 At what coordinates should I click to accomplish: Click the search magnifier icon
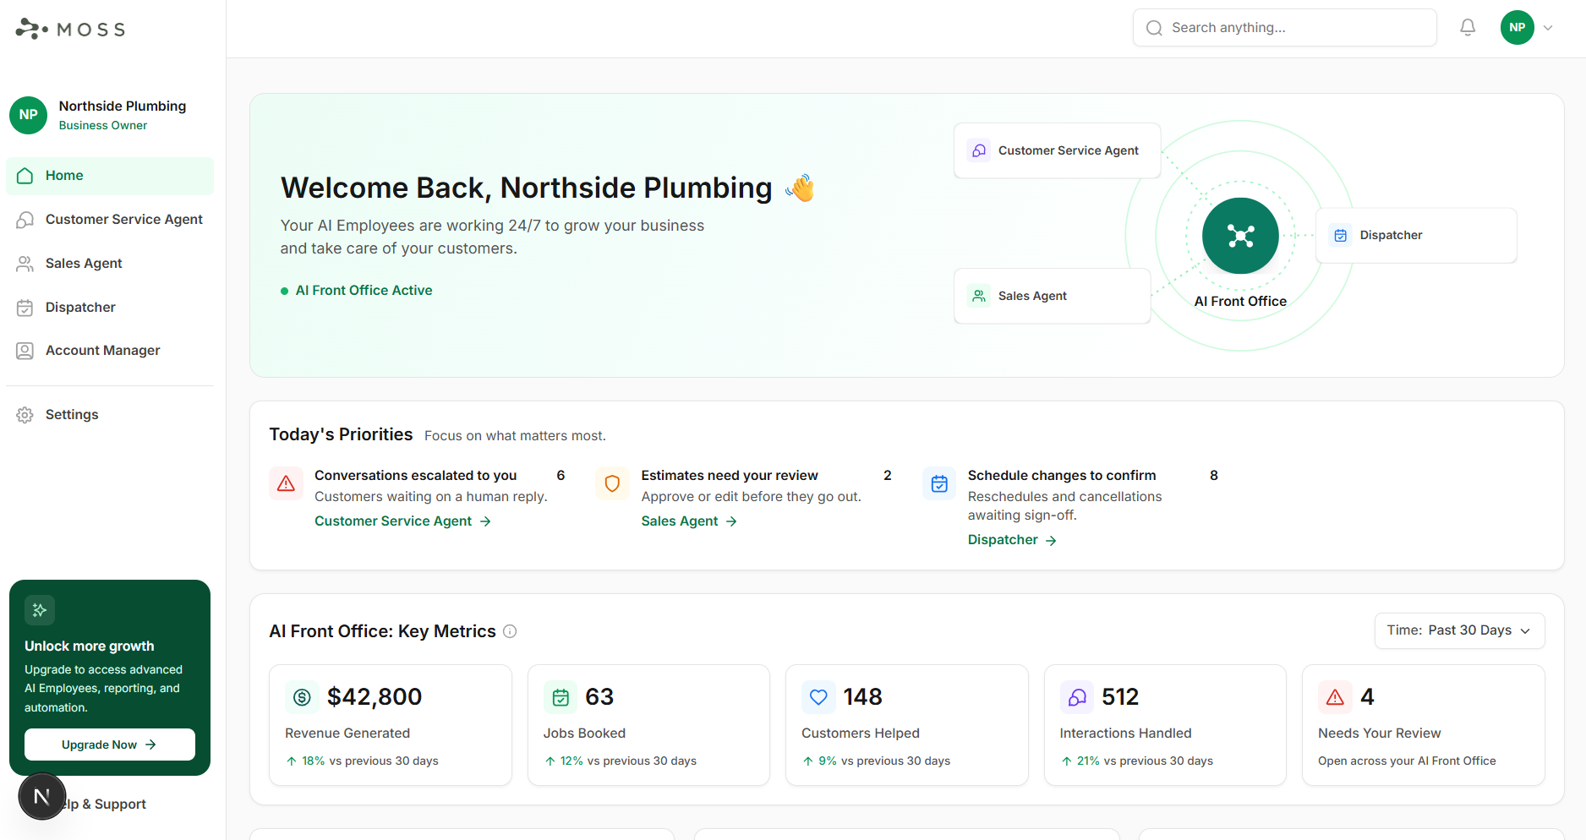click(1154, 28)
